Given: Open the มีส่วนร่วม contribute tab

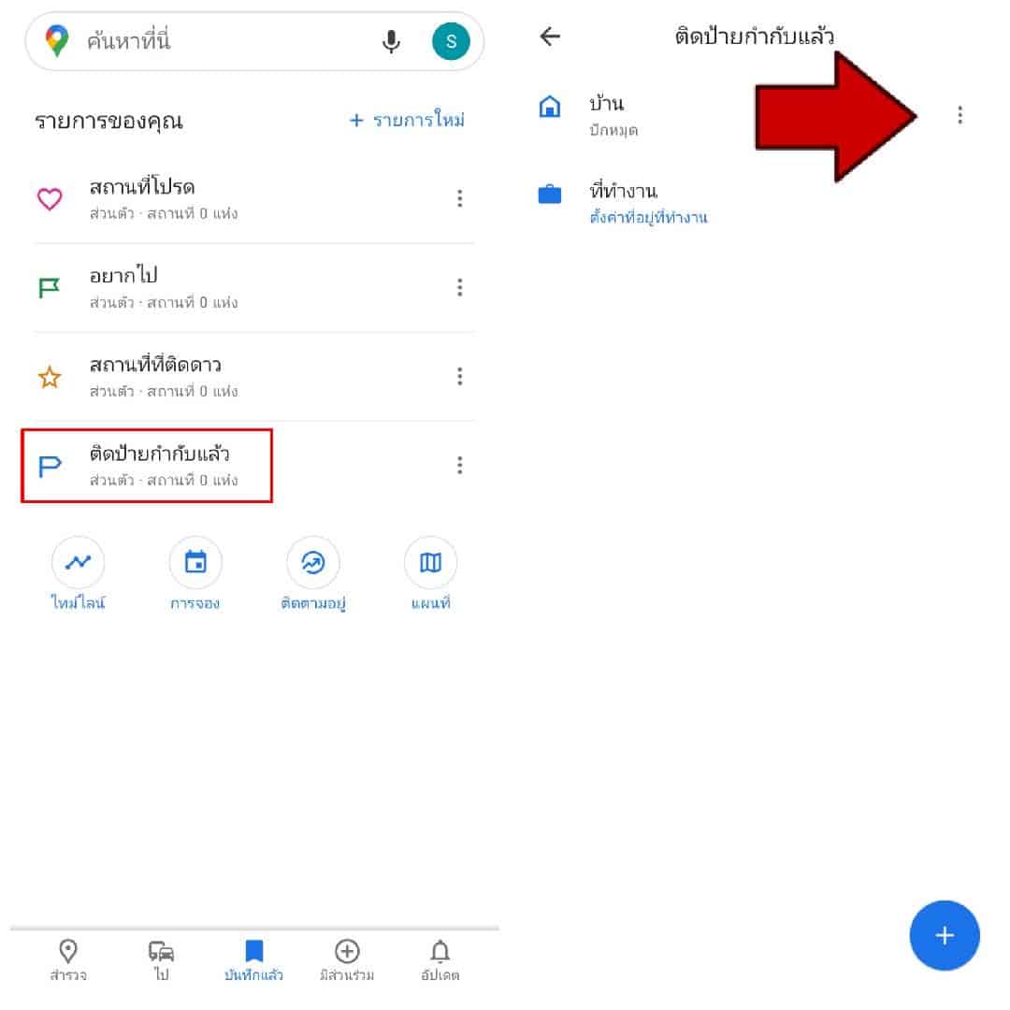Looking at the screenshot, I should [347, 959].
